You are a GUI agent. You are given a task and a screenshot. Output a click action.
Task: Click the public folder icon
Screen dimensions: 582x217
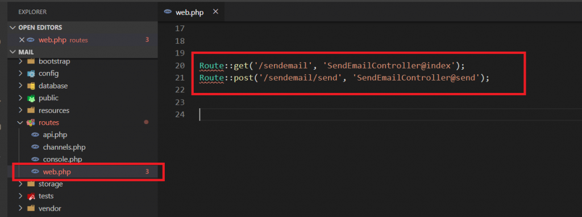pyautogui.click(x=31, y=98)
